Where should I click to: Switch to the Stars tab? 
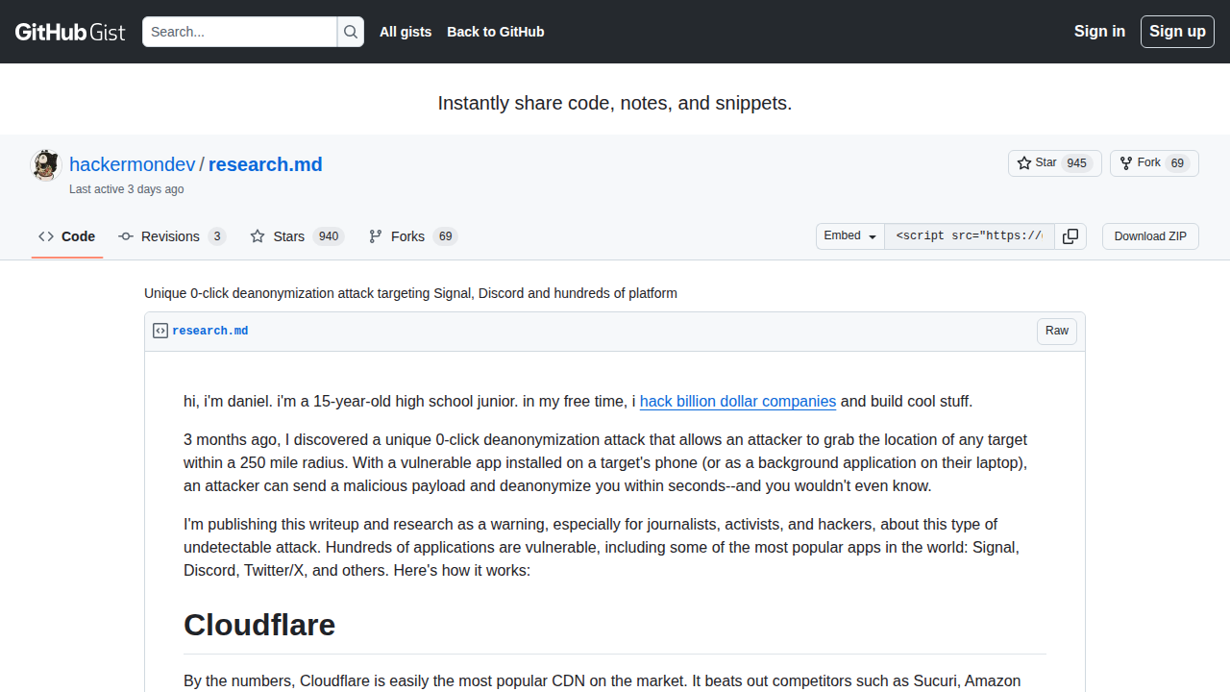297,236
